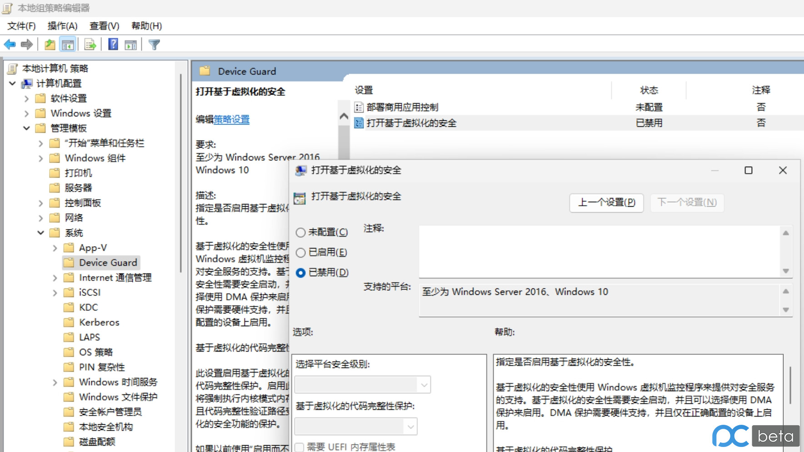This screenshot has width=804, height=452.
Task: Click the 状态 column header
Action: point(649,90)
